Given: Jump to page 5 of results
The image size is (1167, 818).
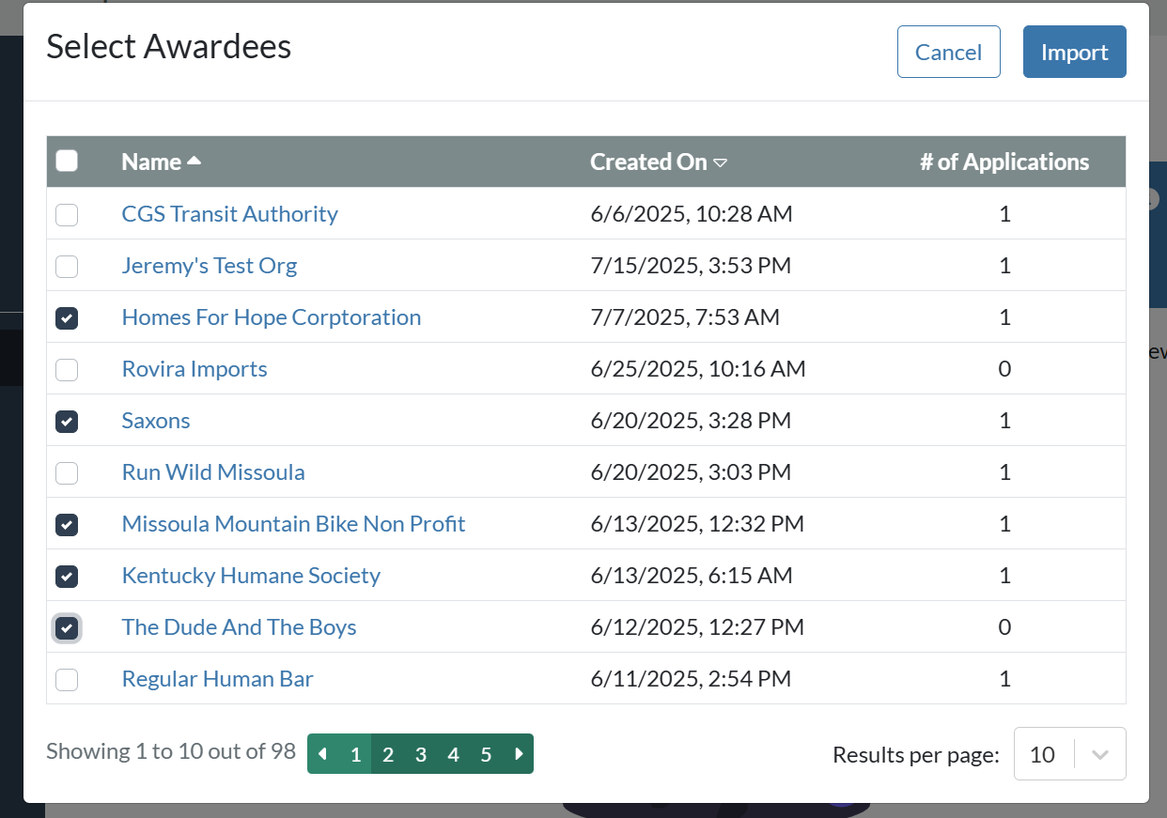Looking at the screenshot, I should [486, 754].
